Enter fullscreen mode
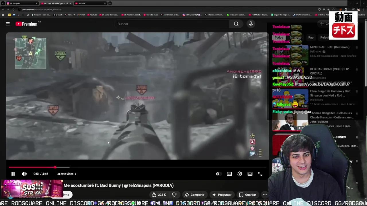This screenshot has width=367, height=206. [x=260, y=174]
